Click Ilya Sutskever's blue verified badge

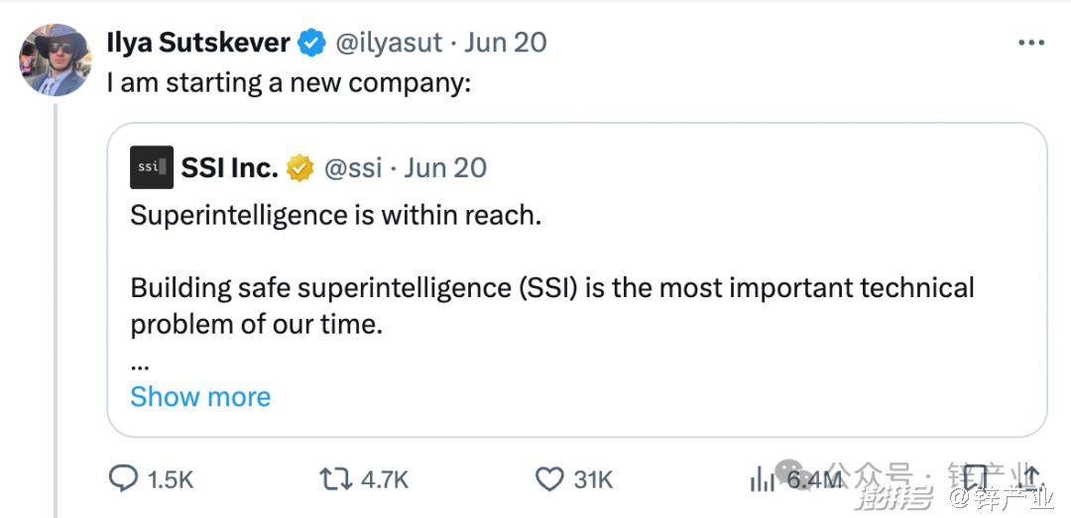(x=313, y=43)
